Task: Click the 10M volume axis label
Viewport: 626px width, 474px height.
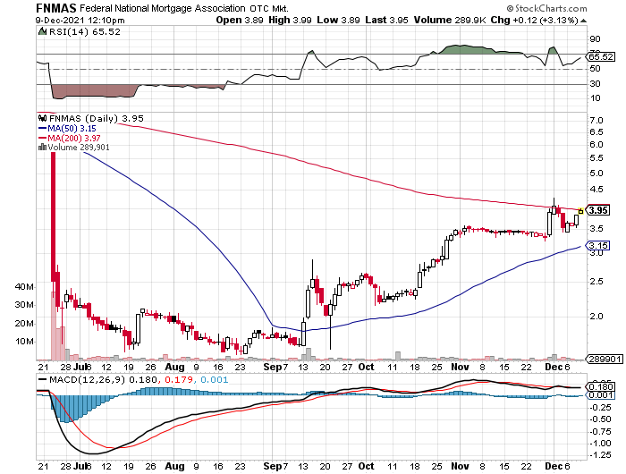Action: (24, 342)
